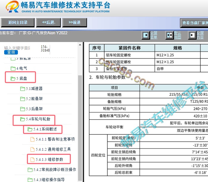This screenshot has width=208, height=182.
Task: Click the 轮胎规格 row label
Action: point(114,95)
